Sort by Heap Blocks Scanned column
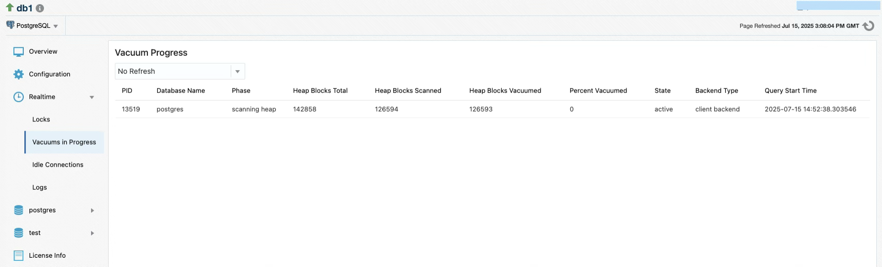The height and width of the screenshot is (267, 882). [x=408, y=90]
